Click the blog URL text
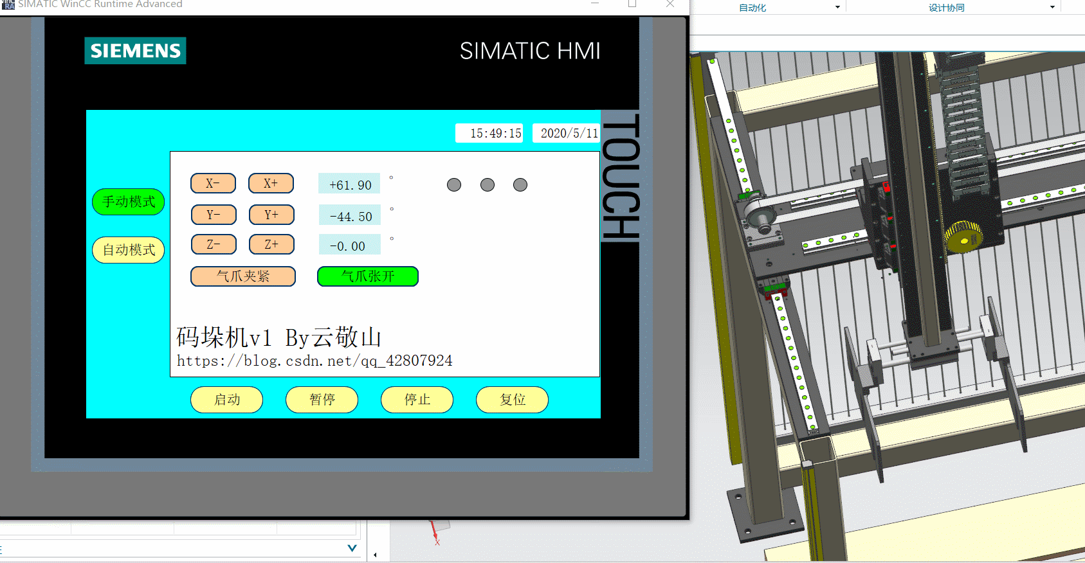The image size is (1085, 563). coord(315,361)
